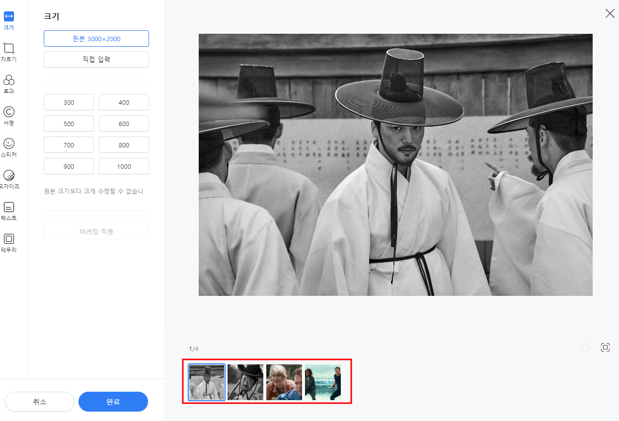Click the main photo preview image
Screen dimensions: 619x421
[x=395, y=165]
